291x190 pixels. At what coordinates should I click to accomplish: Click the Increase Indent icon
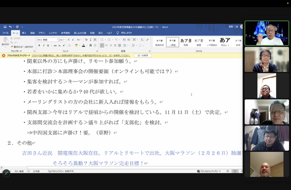coord(129,40)
